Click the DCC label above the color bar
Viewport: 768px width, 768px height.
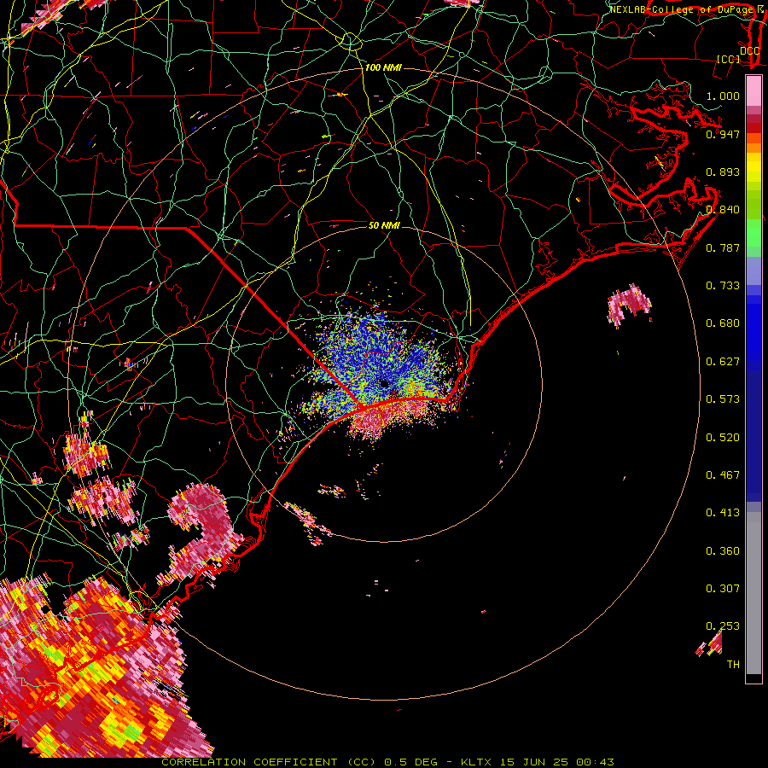coord(749,51)
